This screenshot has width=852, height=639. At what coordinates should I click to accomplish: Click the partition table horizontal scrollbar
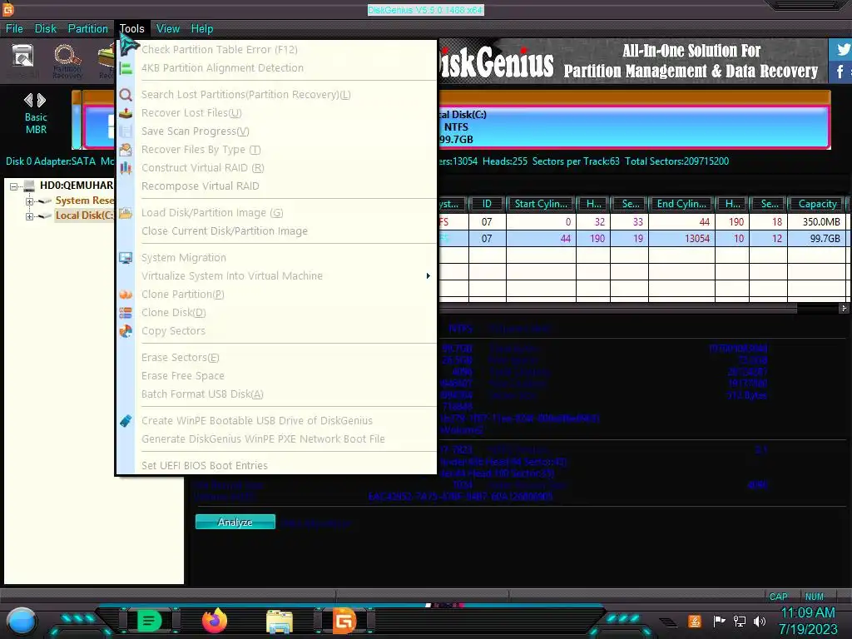[618, 309]
